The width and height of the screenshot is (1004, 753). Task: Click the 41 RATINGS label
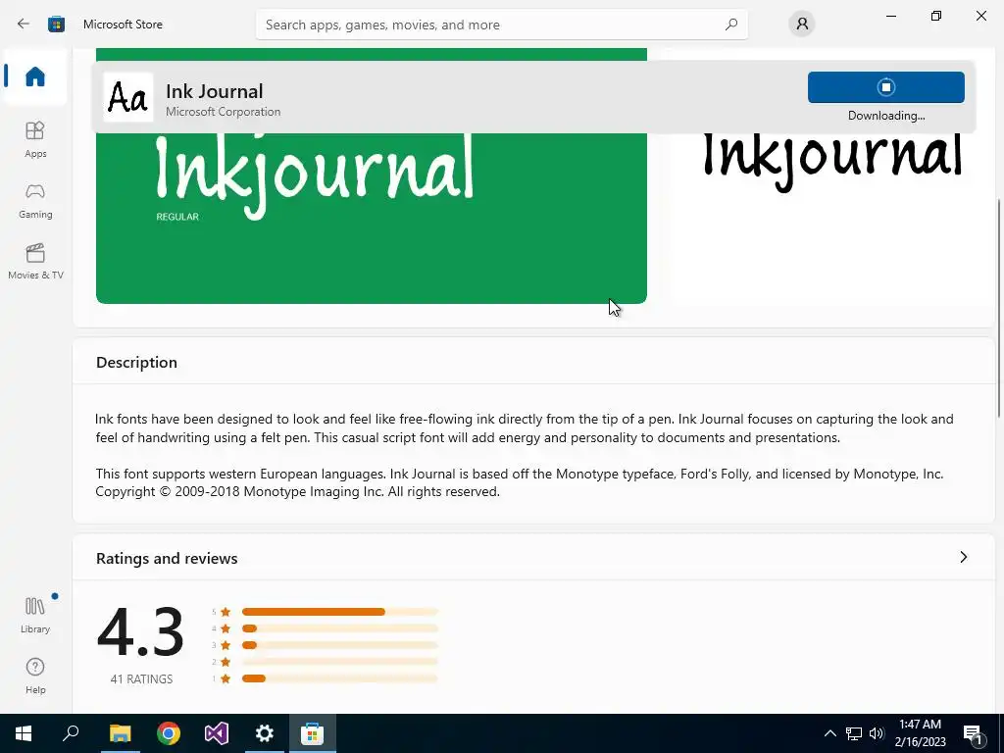pos(141,679)
